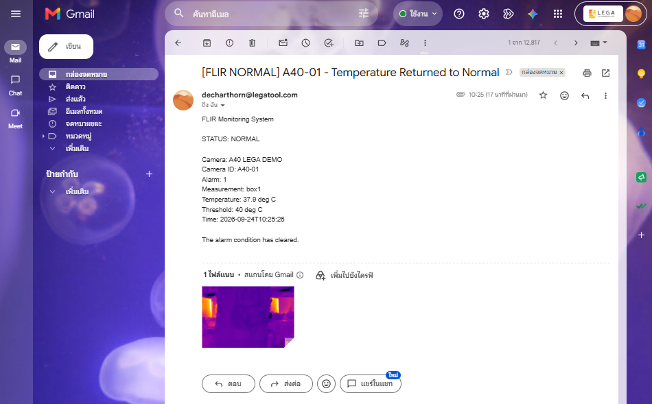Apply a label to this email

pos(382,43)
